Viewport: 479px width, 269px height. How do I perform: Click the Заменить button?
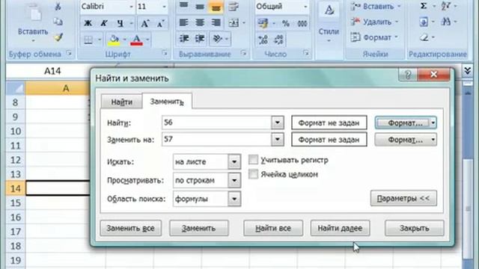(199, 228)
